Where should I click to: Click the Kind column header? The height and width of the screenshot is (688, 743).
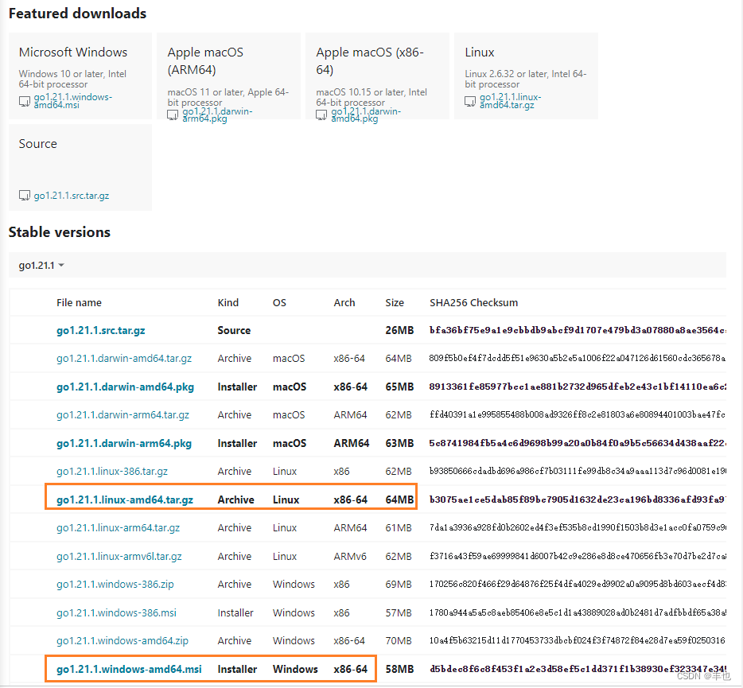click(228, 302)
